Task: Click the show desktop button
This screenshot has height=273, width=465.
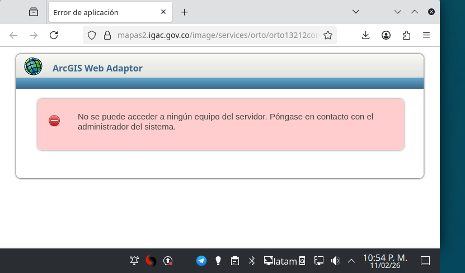Action: (x=425, y=261)
